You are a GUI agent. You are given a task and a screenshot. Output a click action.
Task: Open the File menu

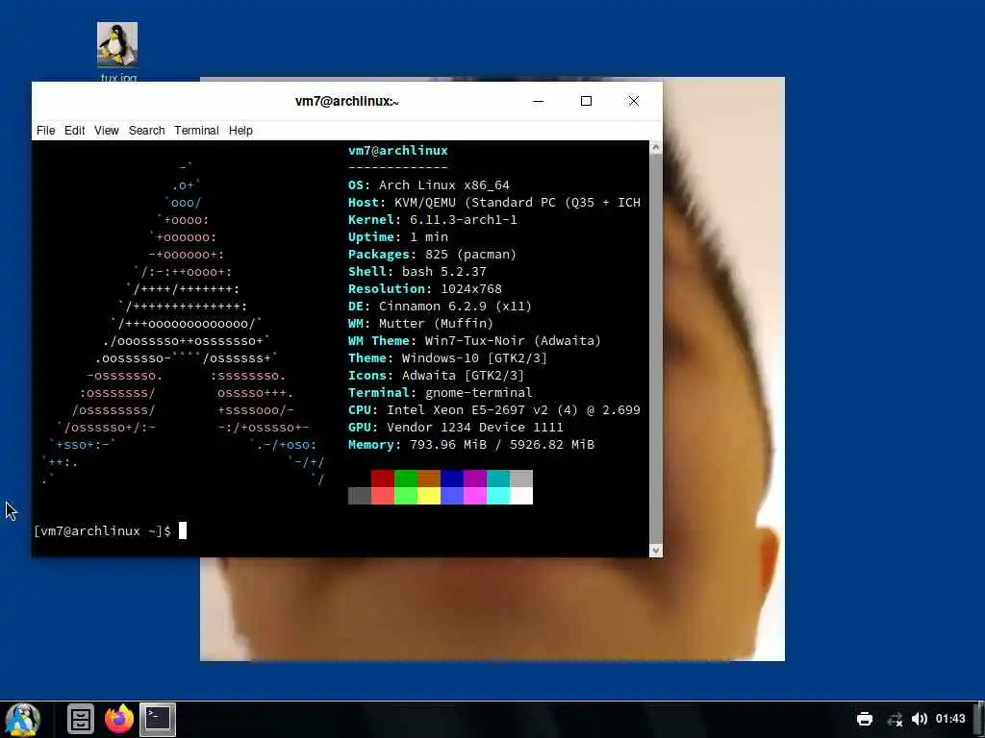[x=46, y=131]
